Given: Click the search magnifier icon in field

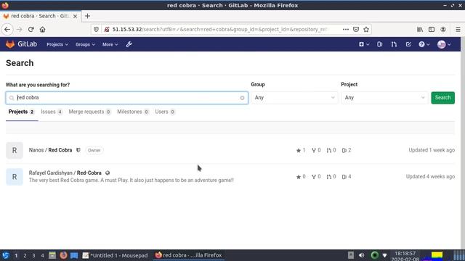Looking at the screenshot, I should [12, 98].
